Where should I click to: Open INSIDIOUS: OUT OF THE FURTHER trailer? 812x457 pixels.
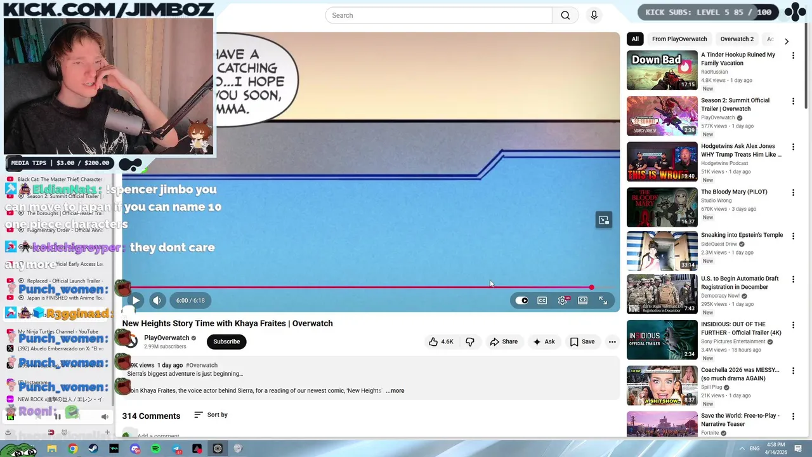[x=741, y=328]
